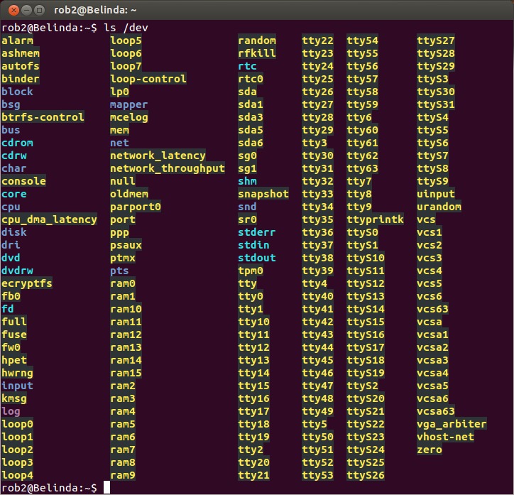
Task: Click the entry 'ttyS0'
Action: pyautogui.click(x=363, y=232)
